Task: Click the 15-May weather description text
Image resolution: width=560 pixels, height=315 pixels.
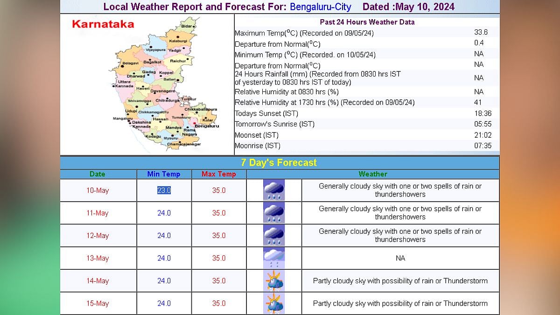Action: 400,303
